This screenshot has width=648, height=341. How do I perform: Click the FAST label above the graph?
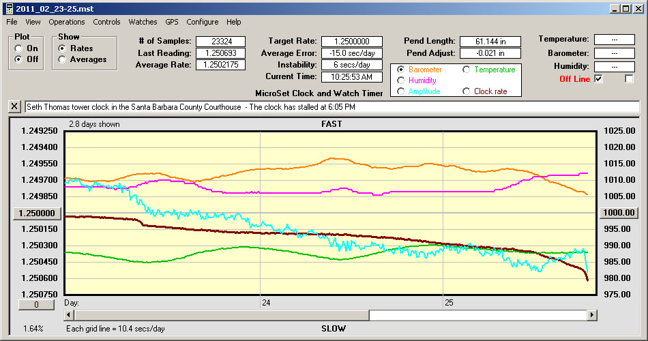click(332, 123)
